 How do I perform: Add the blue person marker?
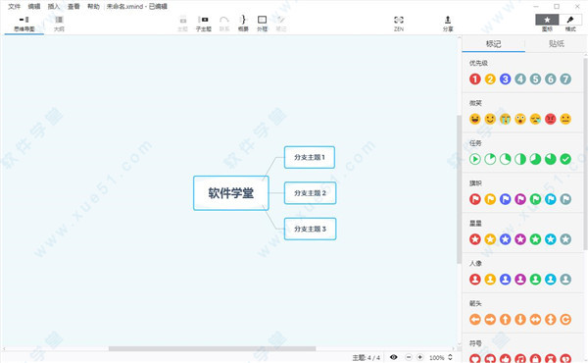tap(505, 280)
